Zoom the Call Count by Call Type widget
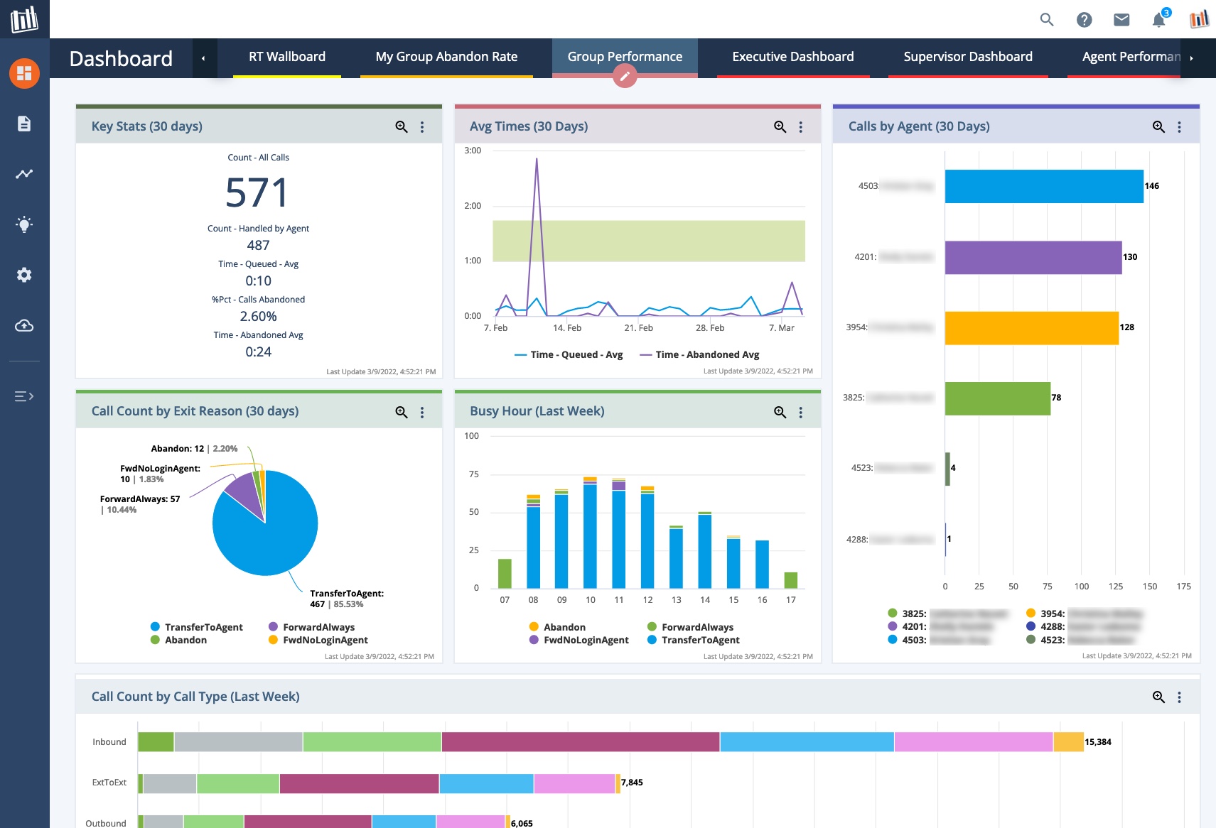The width and height of the screenshot is (1216, 828). pyautogui.click(x=1158, y=697)
